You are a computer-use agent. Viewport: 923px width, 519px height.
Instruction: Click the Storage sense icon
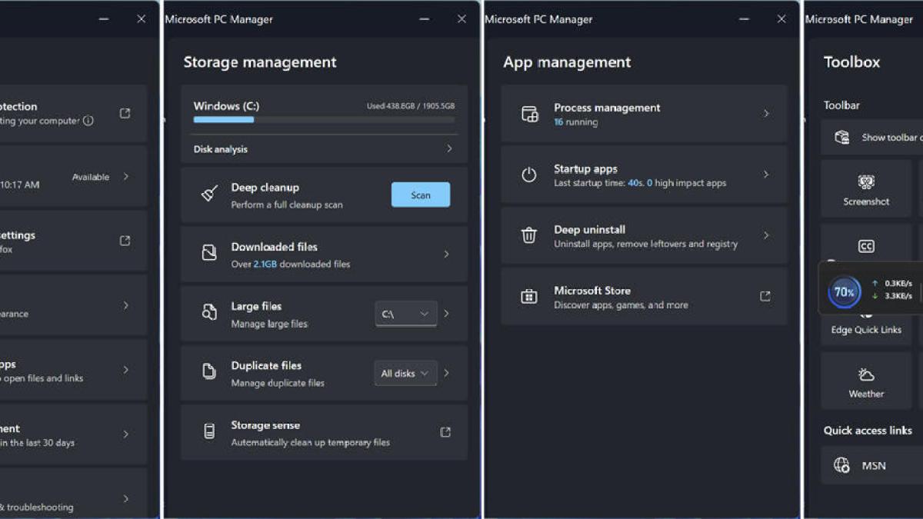(209, 432)
